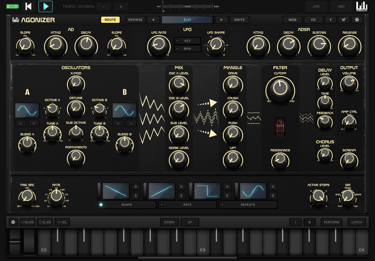Viewport: 375px width, 261px height.
Task: Toggle the yellow ROUTE button
Action: coord(110,20)
